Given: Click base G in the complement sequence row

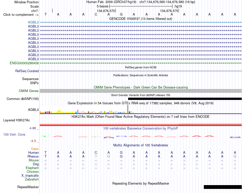Looking at the screenshot, I should pos(121,14).
